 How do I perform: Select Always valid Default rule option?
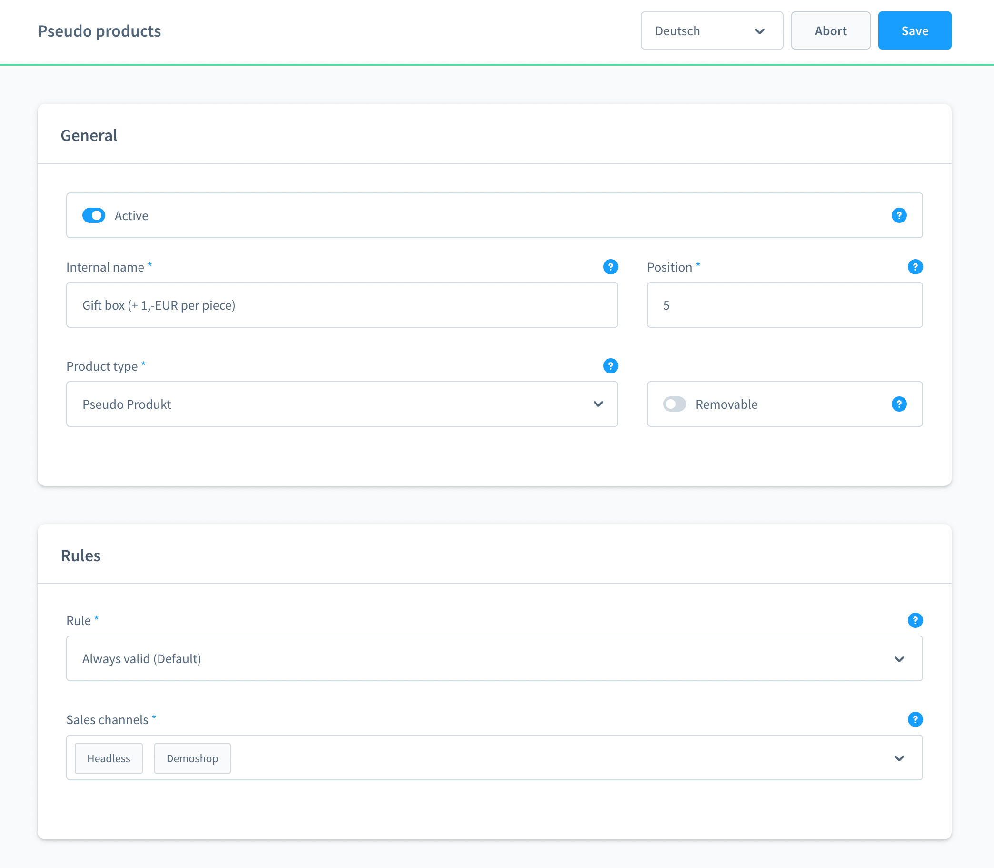[x=494, y=658]
